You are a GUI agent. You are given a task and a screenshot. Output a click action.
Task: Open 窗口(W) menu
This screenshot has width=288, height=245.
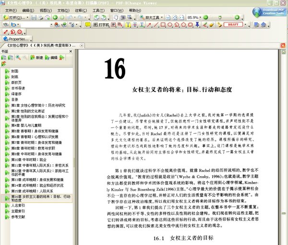coord(117,11)
